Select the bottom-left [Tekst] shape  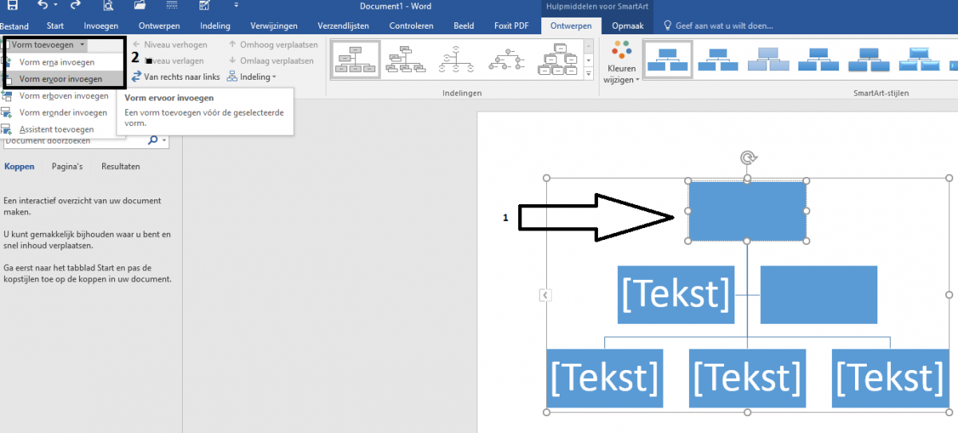coord(604,378)
